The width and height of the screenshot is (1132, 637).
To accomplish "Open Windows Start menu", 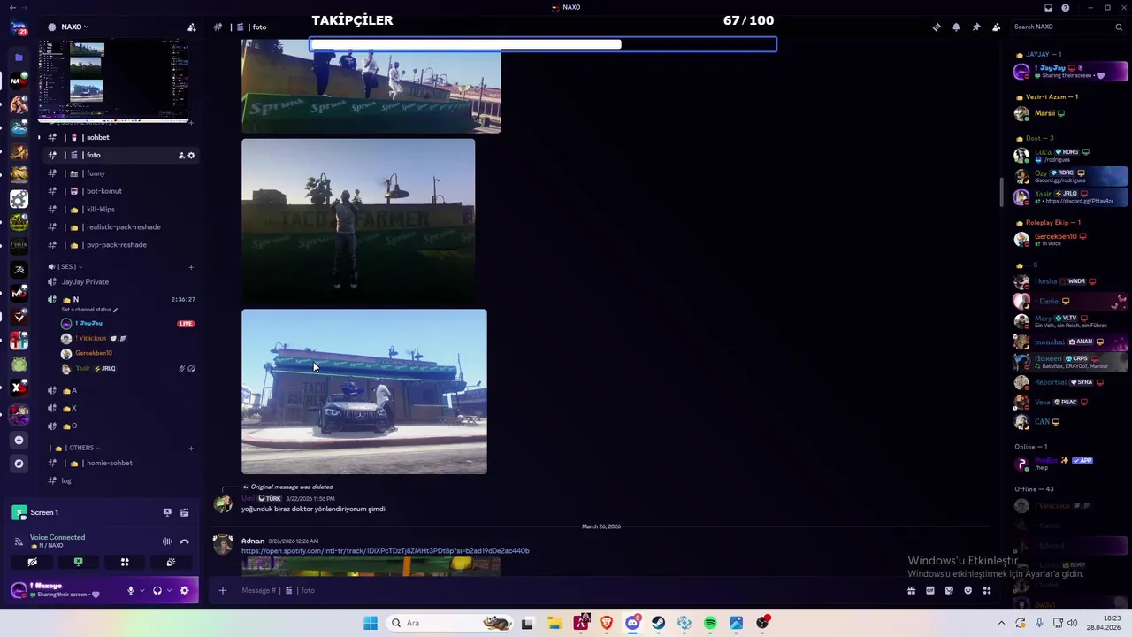I will pos(371,623).
